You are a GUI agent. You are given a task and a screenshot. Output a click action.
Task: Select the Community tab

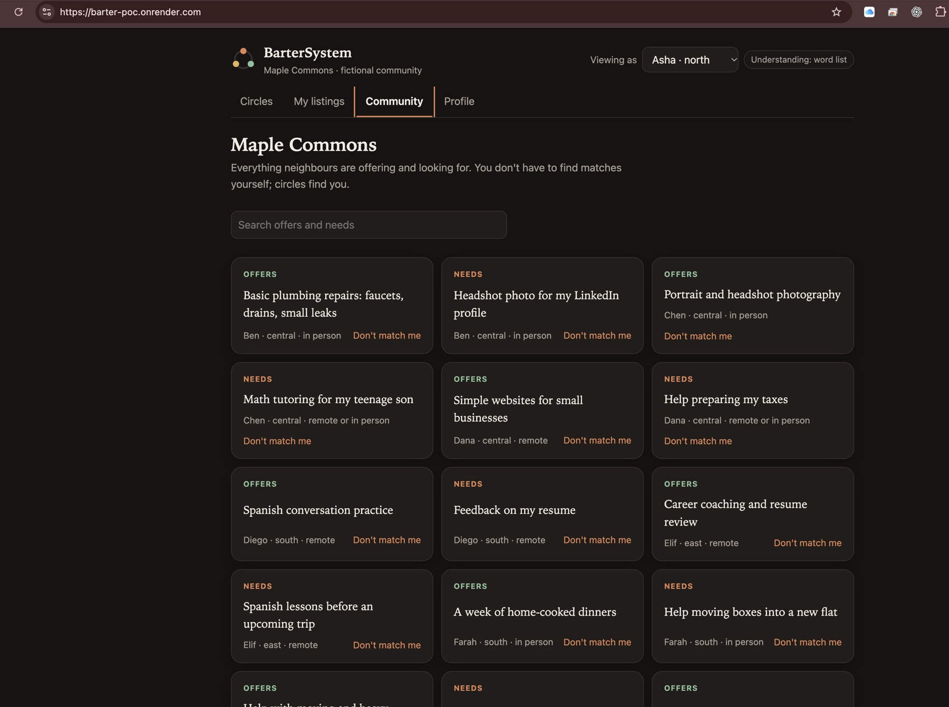[x=394, y=101]
